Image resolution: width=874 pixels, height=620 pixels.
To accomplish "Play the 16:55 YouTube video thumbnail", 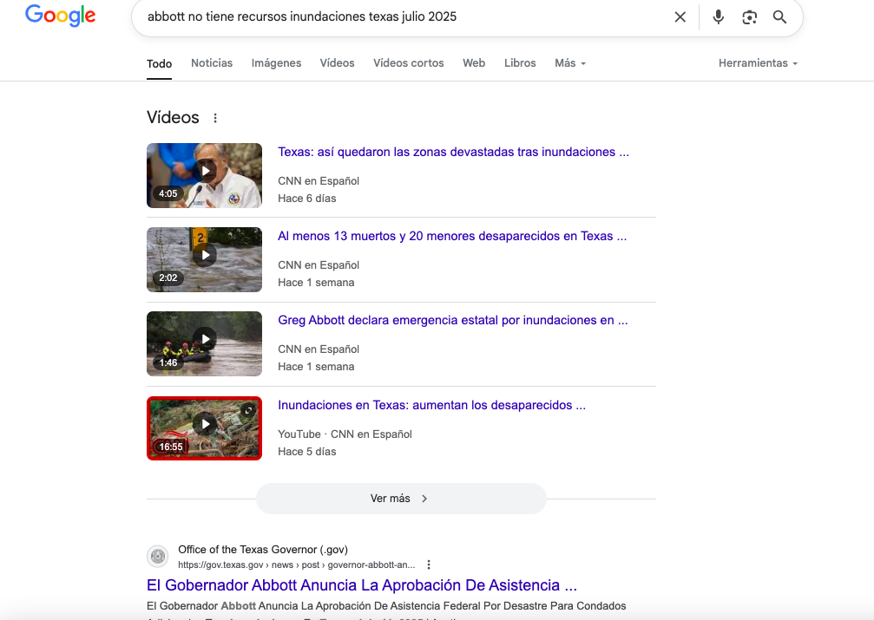I will click(204, 428).
